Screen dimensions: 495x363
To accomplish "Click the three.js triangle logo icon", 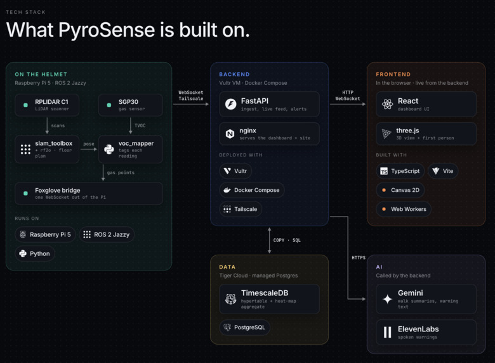I will (386, 134).
